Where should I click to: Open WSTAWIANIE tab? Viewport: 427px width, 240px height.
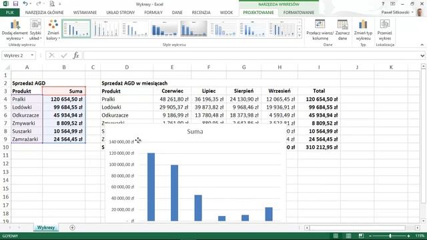pos(85,13)
